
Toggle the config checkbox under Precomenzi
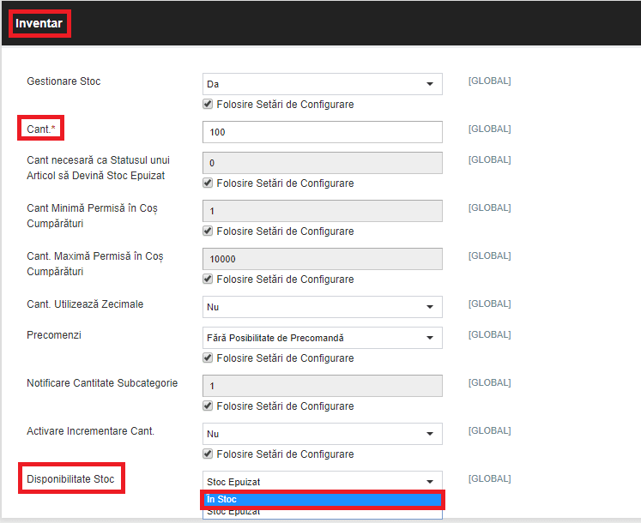(208, 358)
